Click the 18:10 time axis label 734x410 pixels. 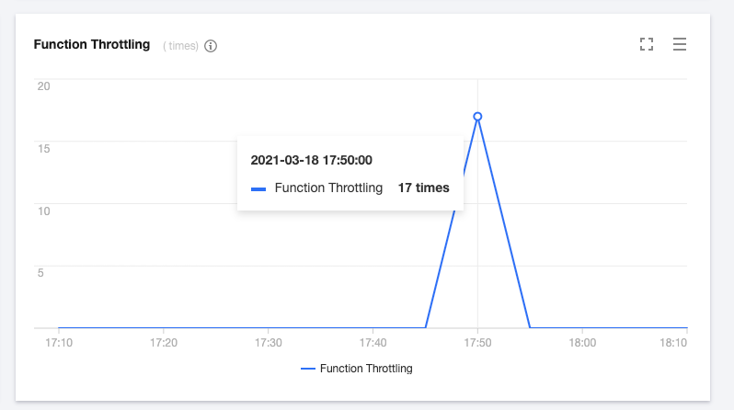pyautogui.click(x=674, y=343)
